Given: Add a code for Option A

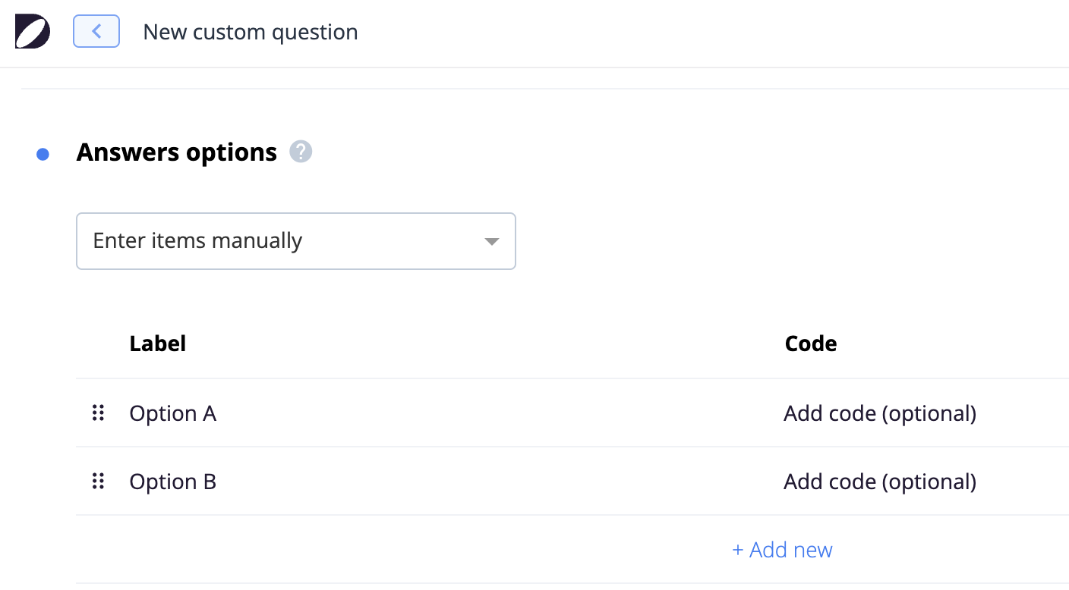Looking at the screenshot, I should click(x=880, y=413).
